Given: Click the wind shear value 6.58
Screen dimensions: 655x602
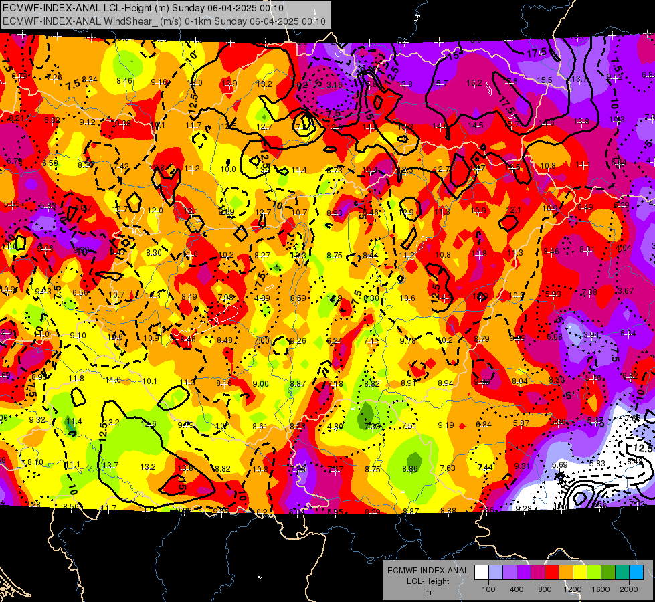Looking at the screenshot, I should (x=50, y=163).
